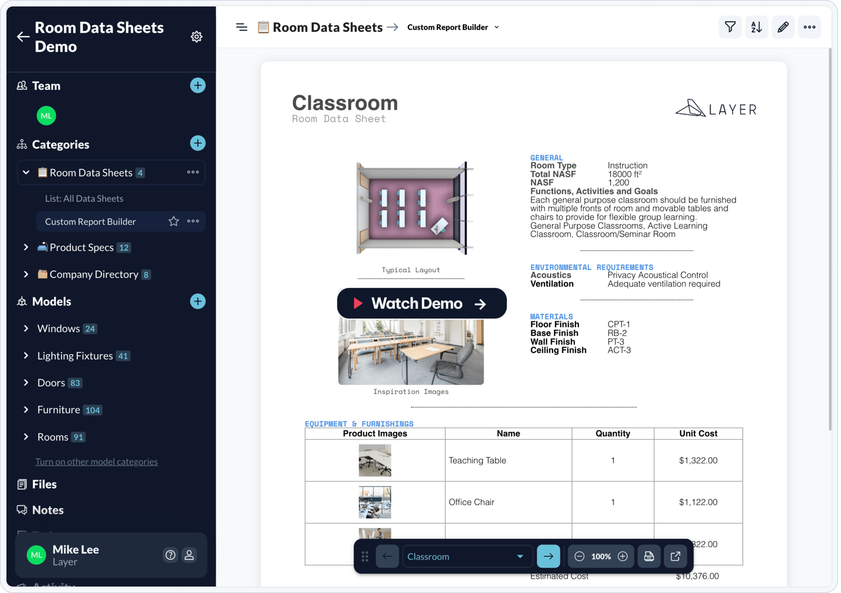Click the classroom inspiration photo
Viewport: 841px width, 593px height.
click(411, 351)
